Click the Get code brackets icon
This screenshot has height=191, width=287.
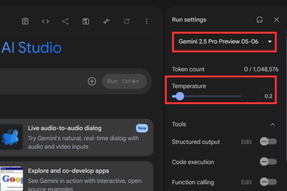45,21
